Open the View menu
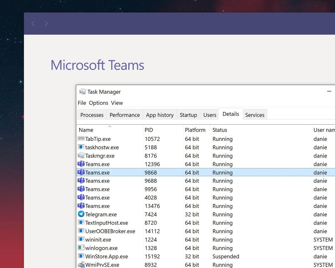Screen dimensions: 335x268 tap(117, 103)
